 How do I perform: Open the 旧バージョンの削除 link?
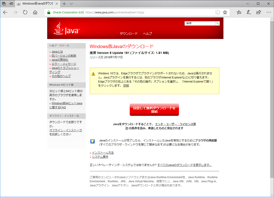tap(64, 56)
